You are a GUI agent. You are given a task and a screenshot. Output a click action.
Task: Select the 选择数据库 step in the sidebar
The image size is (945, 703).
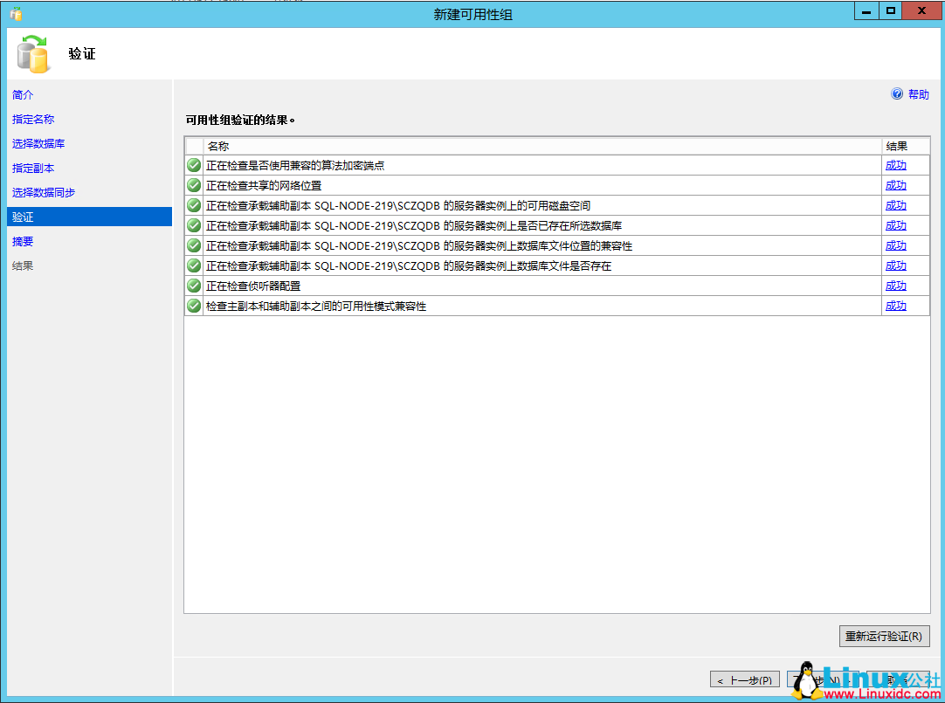pyautogui.click(x=38, y=143)
